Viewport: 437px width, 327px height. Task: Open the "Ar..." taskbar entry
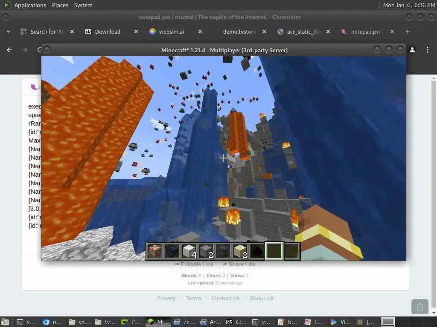(210, 322)
